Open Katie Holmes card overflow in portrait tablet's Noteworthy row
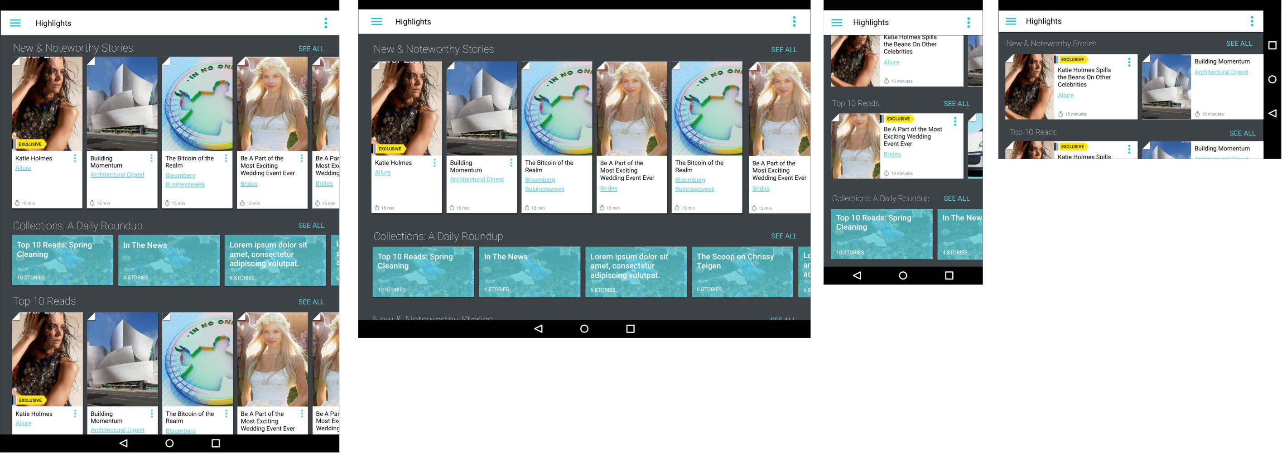The image size is (1282, 453). pos(75,158)
